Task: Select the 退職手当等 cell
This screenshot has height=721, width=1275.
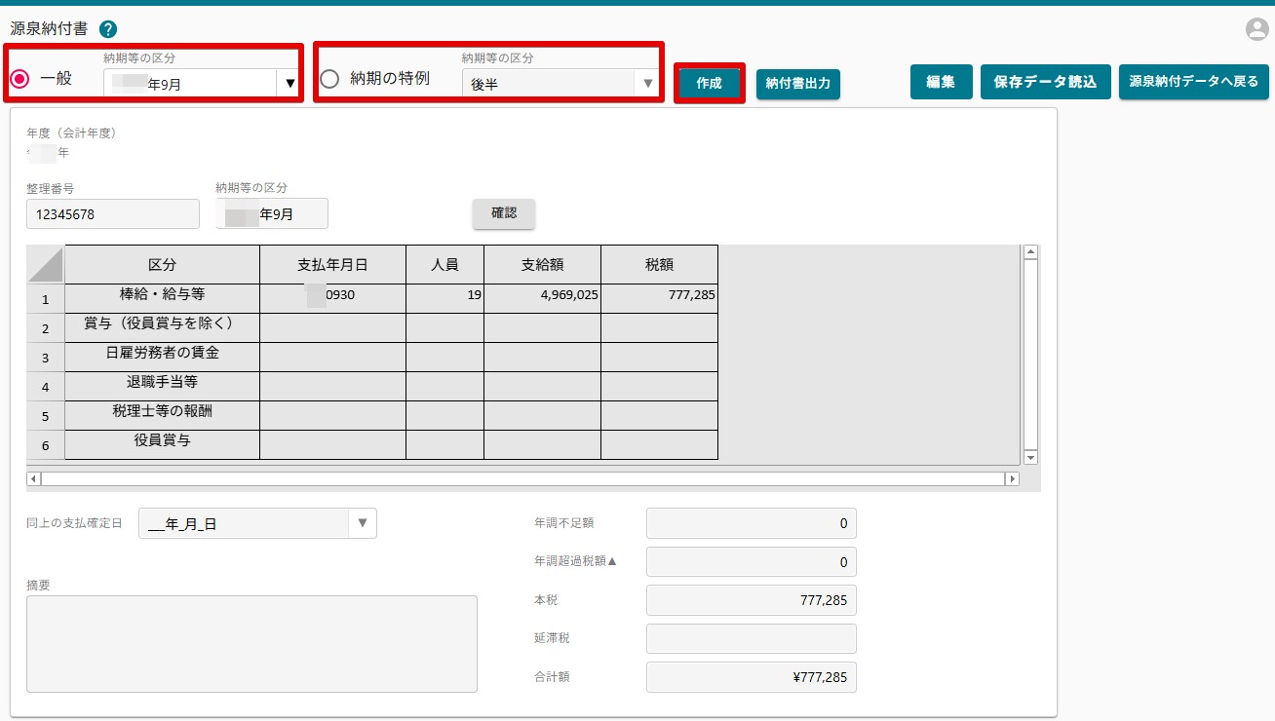Action: 163,386
